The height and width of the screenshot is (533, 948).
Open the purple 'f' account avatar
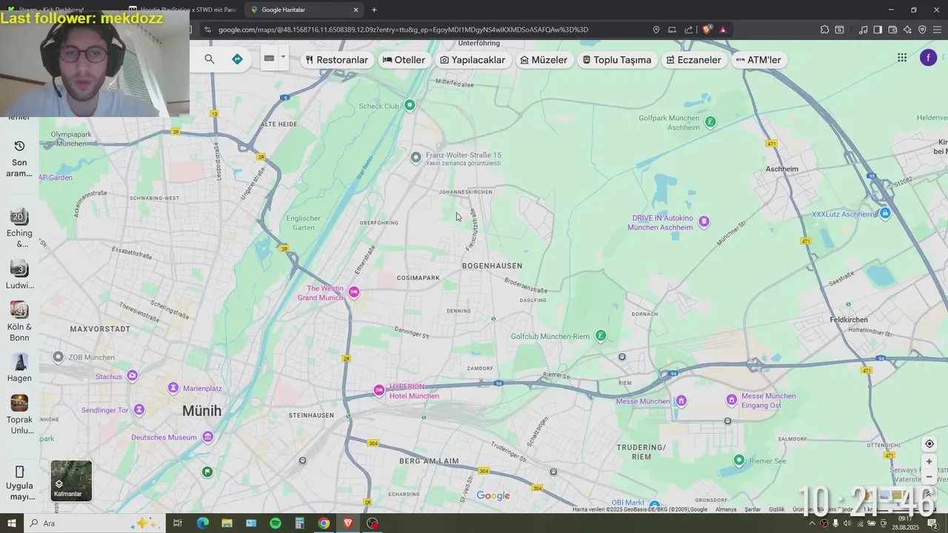tap(928, 58)
